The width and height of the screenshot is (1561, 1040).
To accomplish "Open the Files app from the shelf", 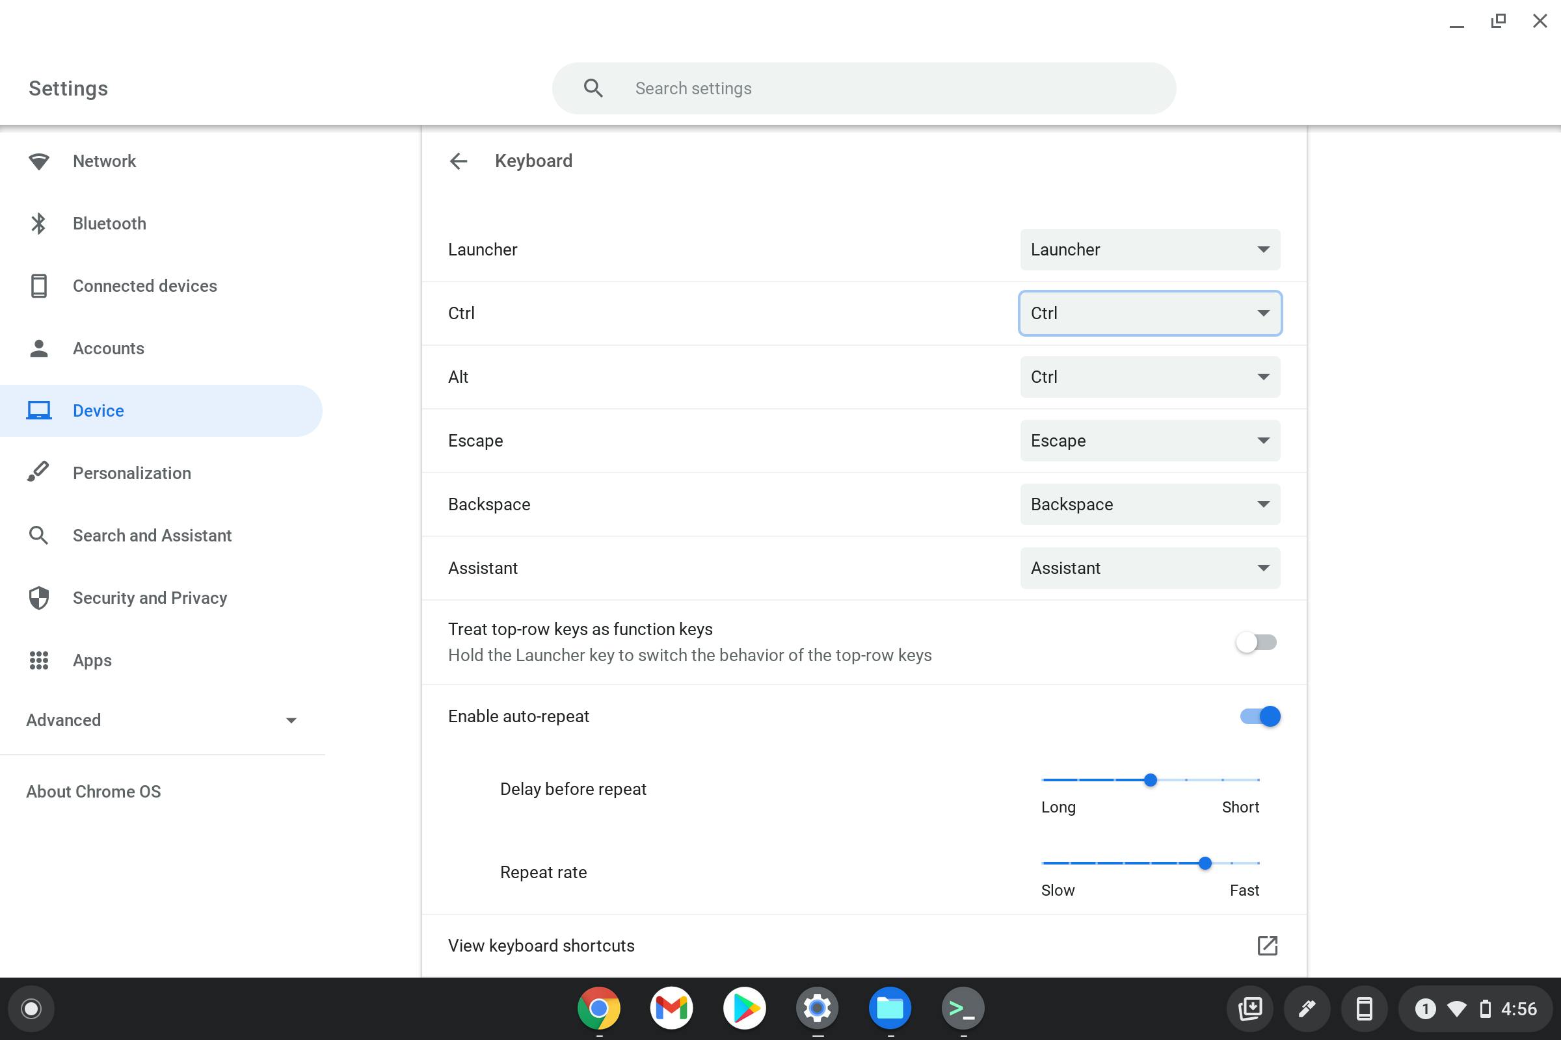I will point(890,1007).
